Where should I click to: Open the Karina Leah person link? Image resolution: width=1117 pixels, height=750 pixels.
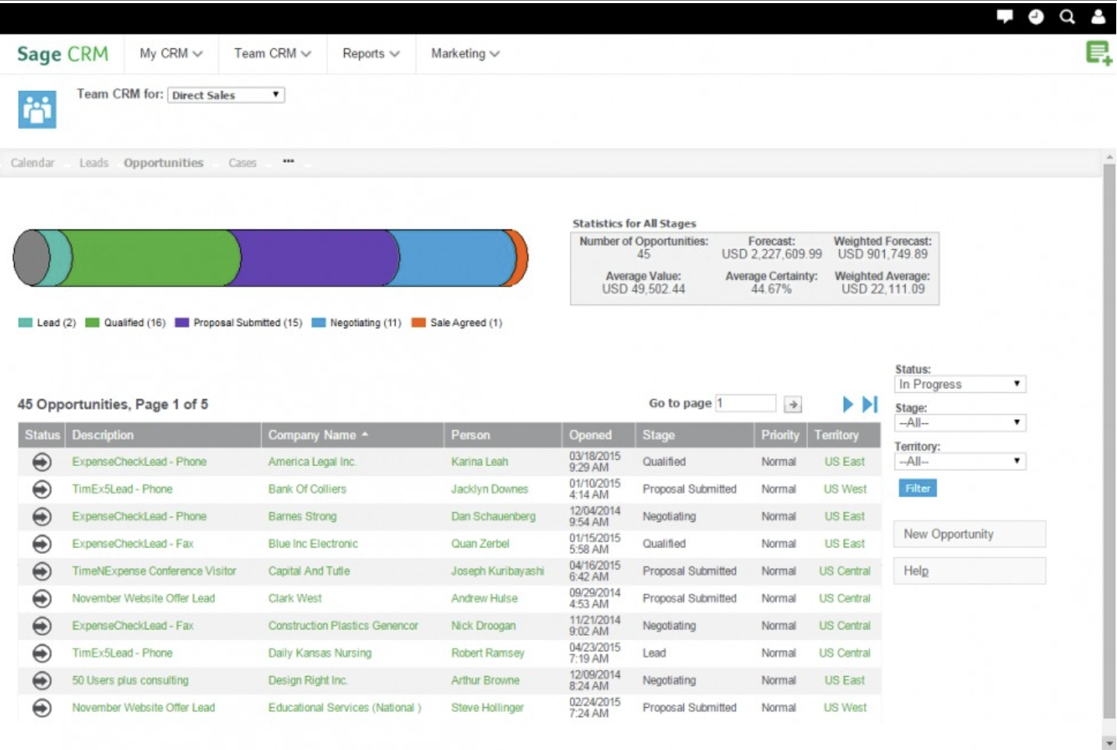[x=479, y=462]
